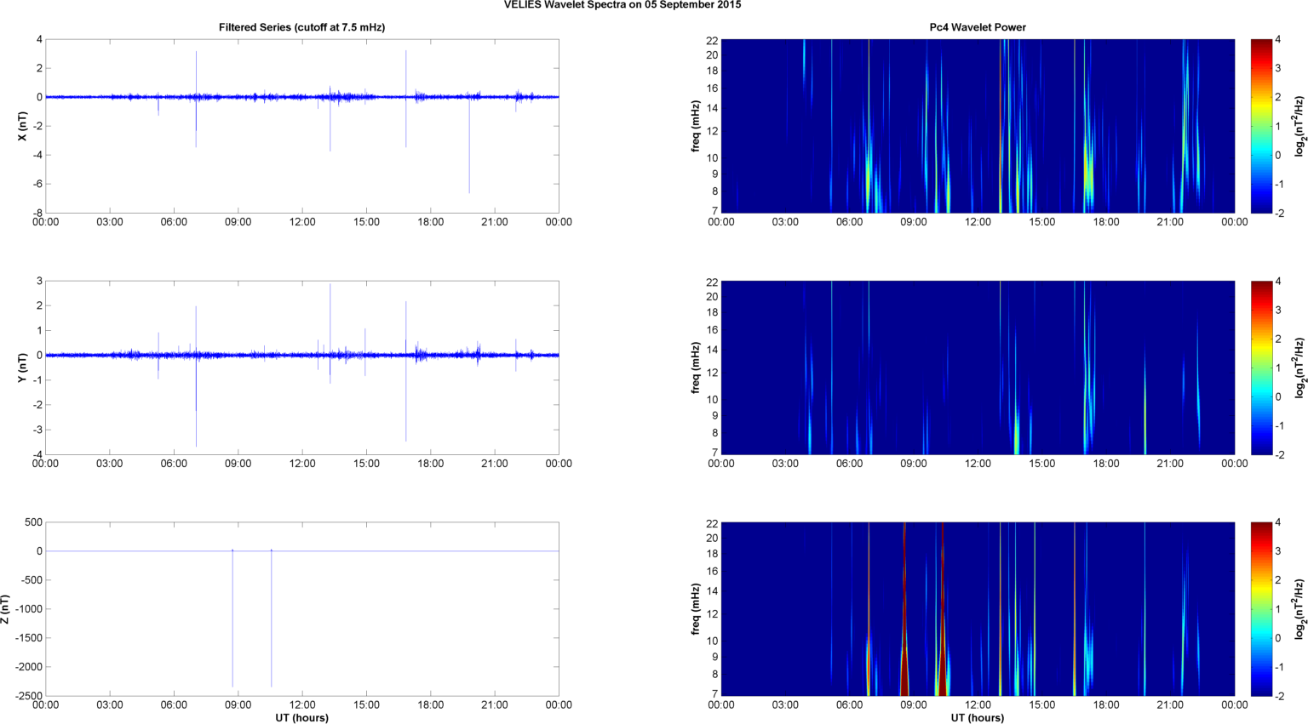Click UT (hours) label under bottom spectrogram
This screenshot has height=724, width=1308.
(977, 718)
